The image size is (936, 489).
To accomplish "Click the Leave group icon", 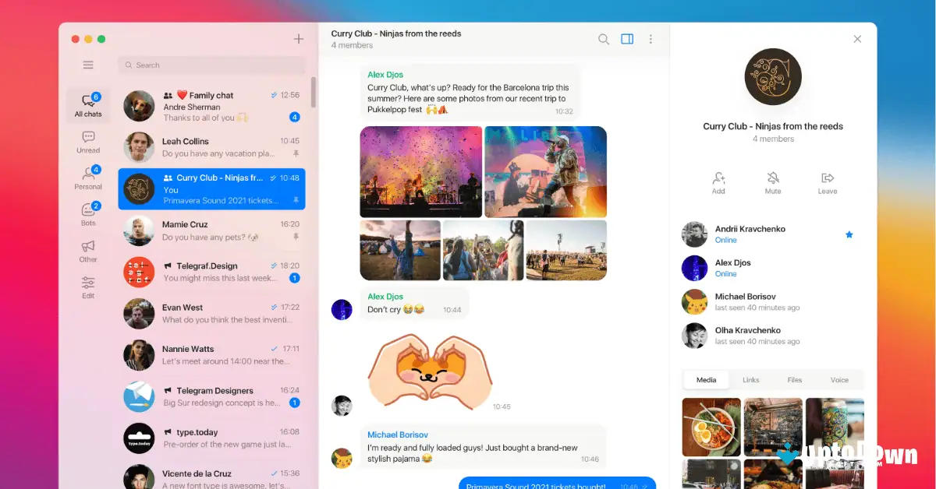I will (x=827, y=178).
